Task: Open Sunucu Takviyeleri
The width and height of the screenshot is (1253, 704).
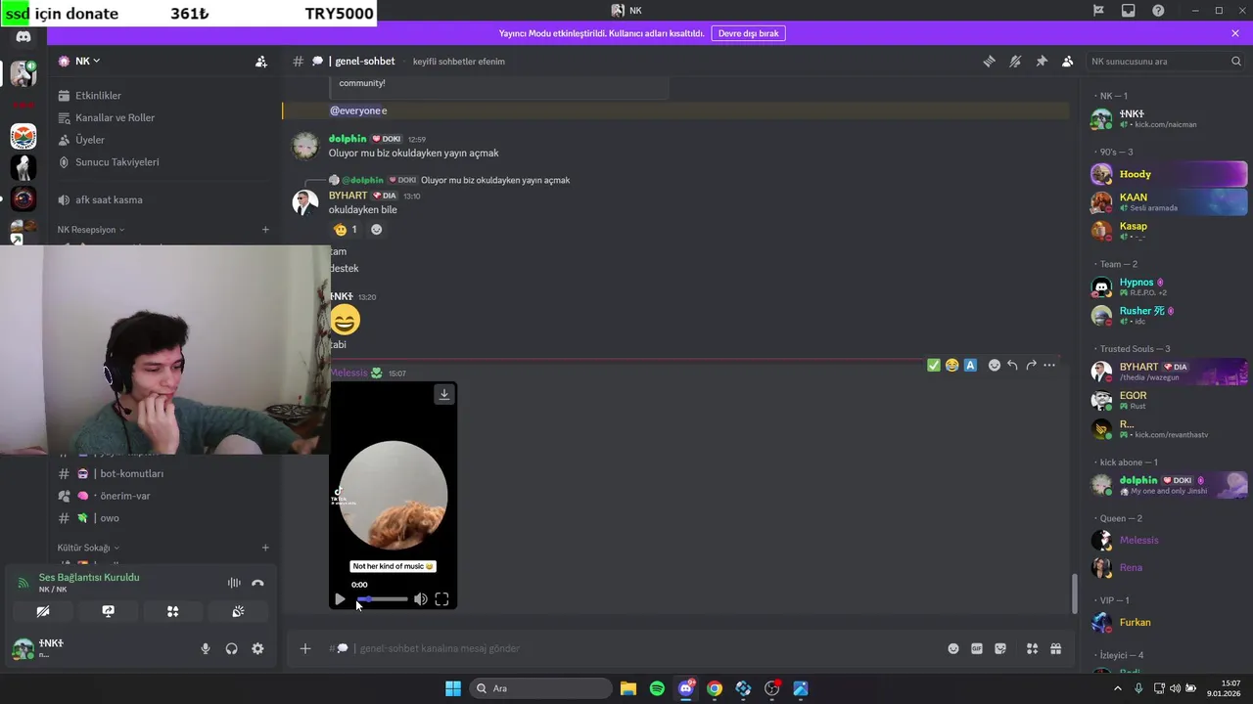Action: pos(116,162)
